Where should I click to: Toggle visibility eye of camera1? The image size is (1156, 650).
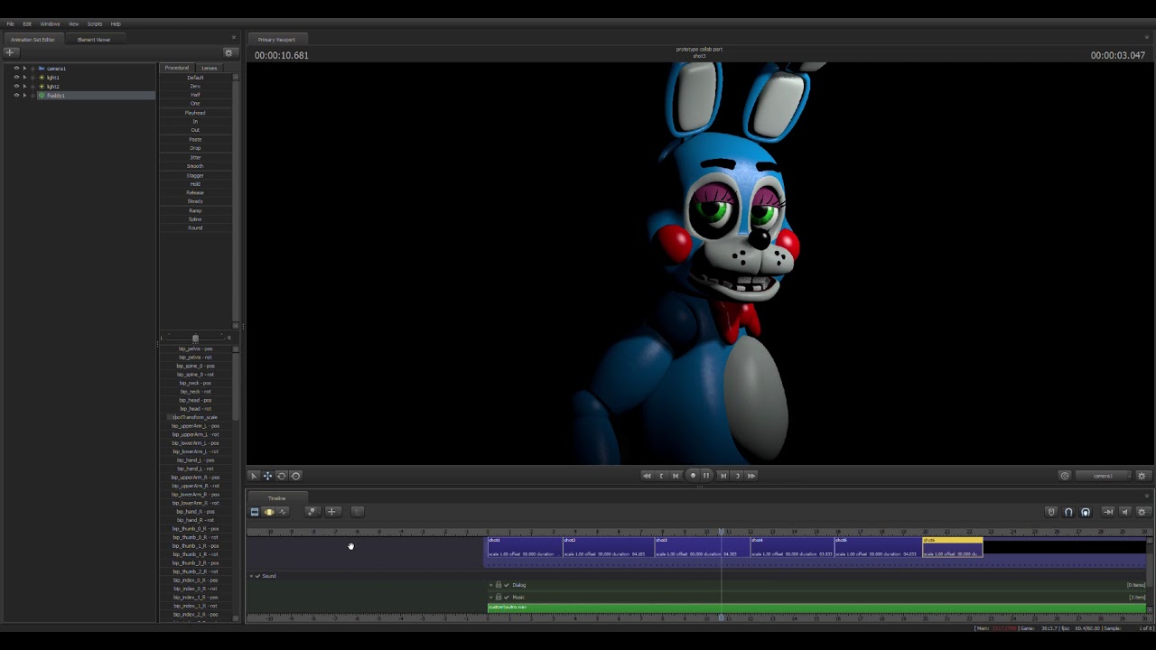[15, 69]
